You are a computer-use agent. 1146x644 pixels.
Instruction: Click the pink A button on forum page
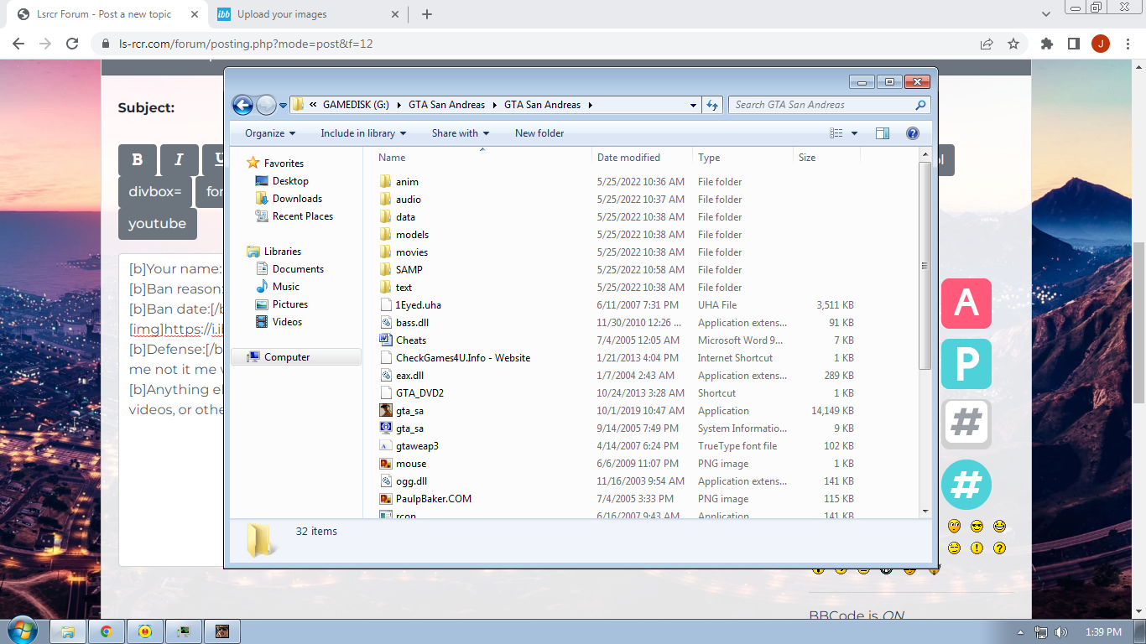click(966, 303)
